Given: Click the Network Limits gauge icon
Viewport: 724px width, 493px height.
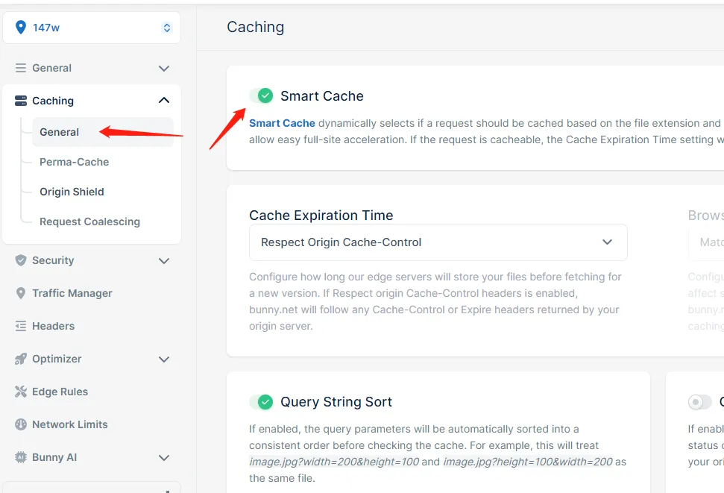Looking at the screenshot, I should [21, 424].
